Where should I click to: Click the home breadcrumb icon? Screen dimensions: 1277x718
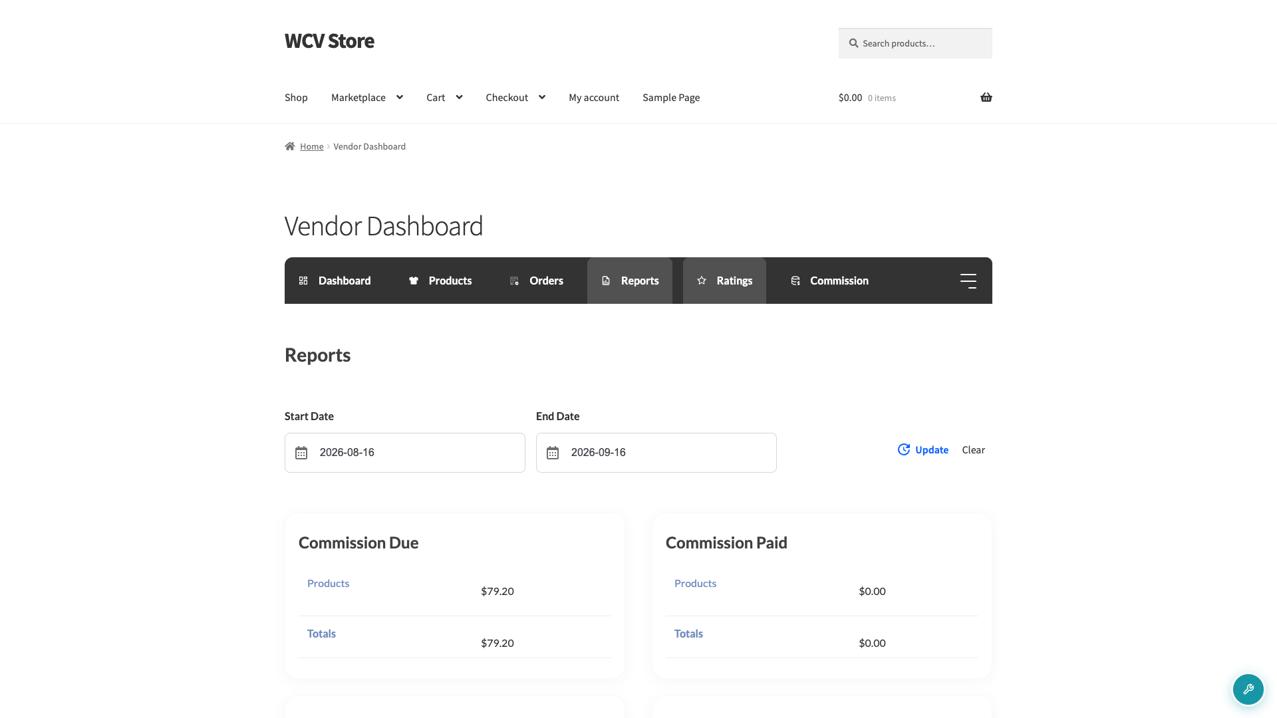(290, 146)
